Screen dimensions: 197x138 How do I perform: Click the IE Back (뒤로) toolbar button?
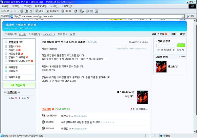point(5,11)
